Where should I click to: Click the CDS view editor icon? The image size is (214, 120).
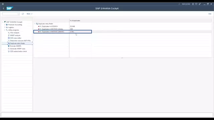pyautogui.click(x=9, y=38)
